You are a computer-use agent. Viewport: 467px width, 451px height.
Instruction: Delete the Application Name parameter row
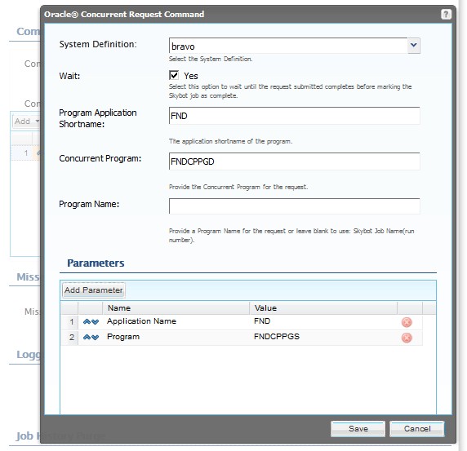[407, 322]
